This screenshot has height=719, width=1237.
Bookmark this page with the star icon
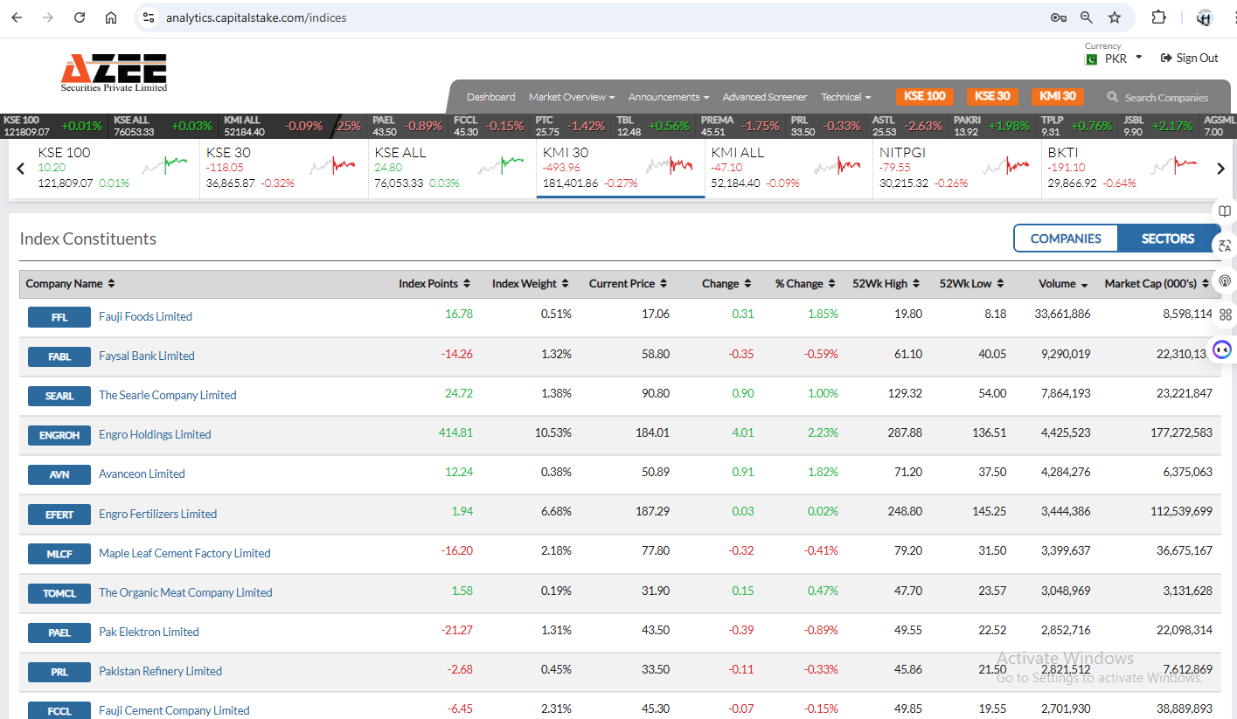pyautogui.click(x=1115, y=17)
